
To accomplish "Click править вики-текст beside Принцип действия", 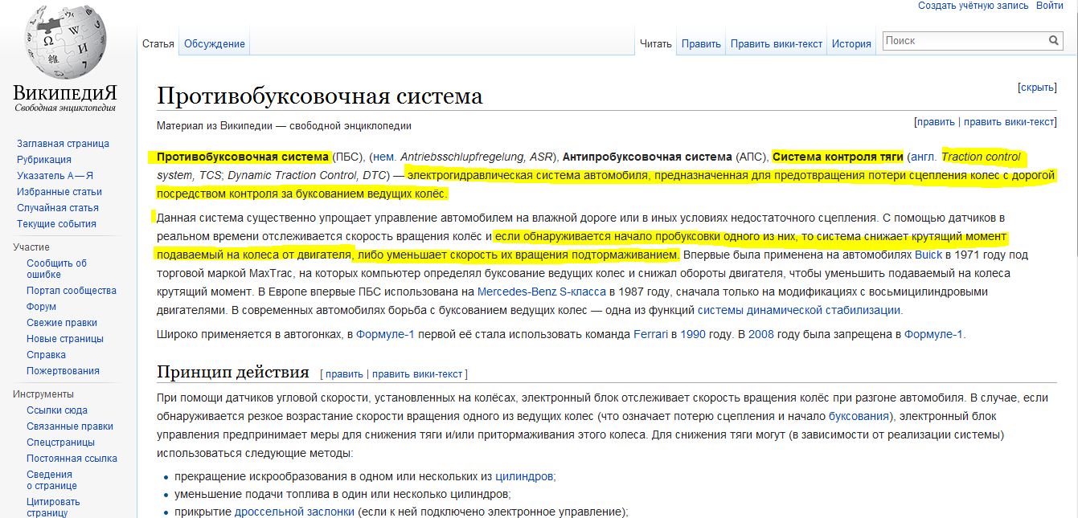I will [x=417, y=374].
